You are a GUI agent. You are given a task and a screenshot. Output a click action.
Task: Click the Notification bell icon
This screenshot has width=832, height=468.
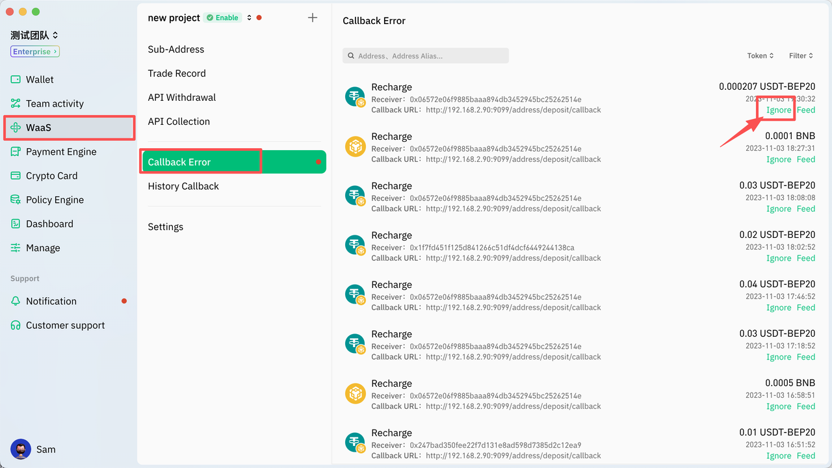coord(16,301)
